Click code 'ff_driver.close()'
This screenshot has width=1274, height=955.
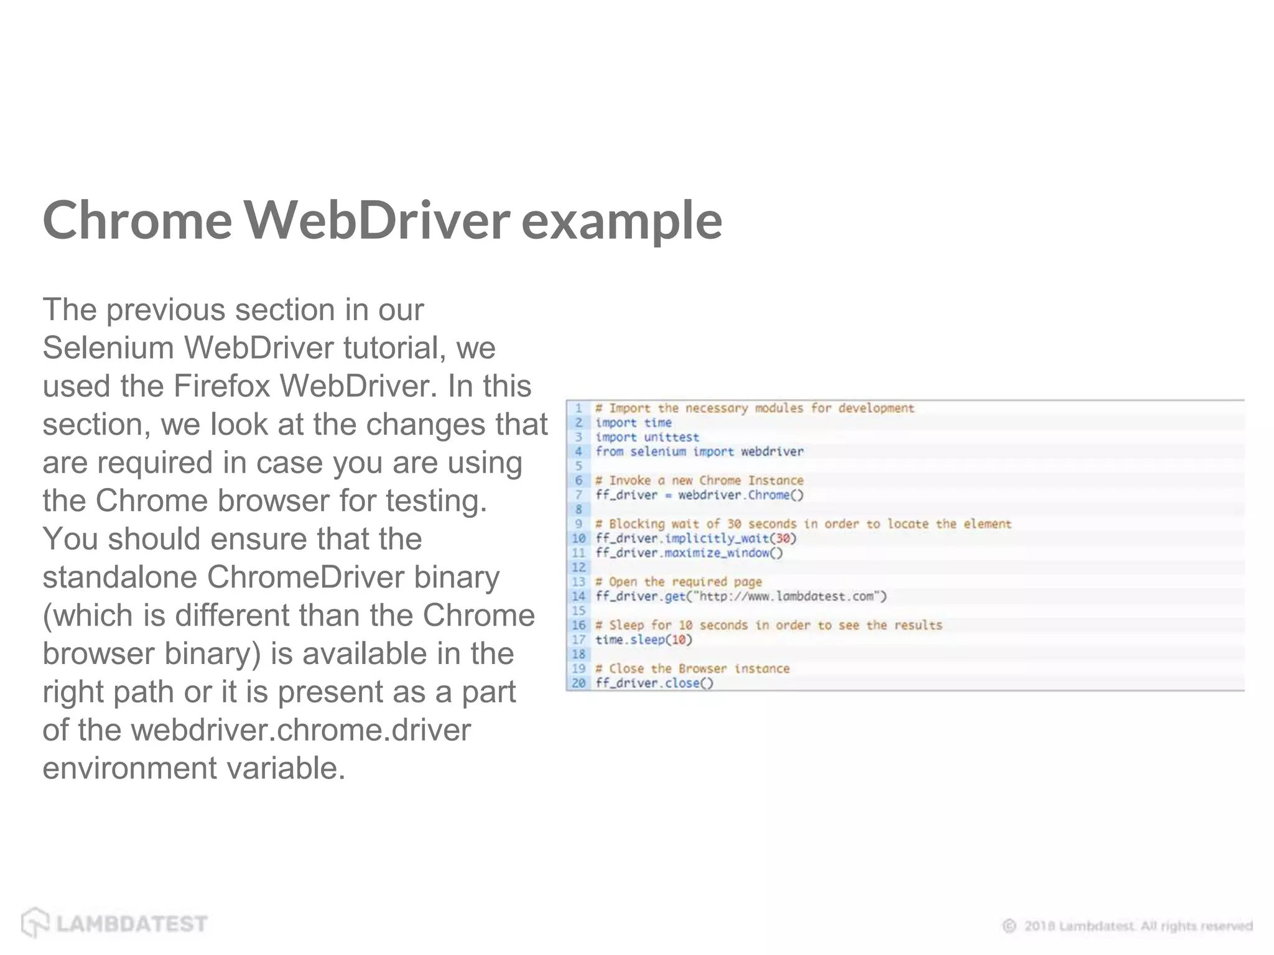point(654,683)
